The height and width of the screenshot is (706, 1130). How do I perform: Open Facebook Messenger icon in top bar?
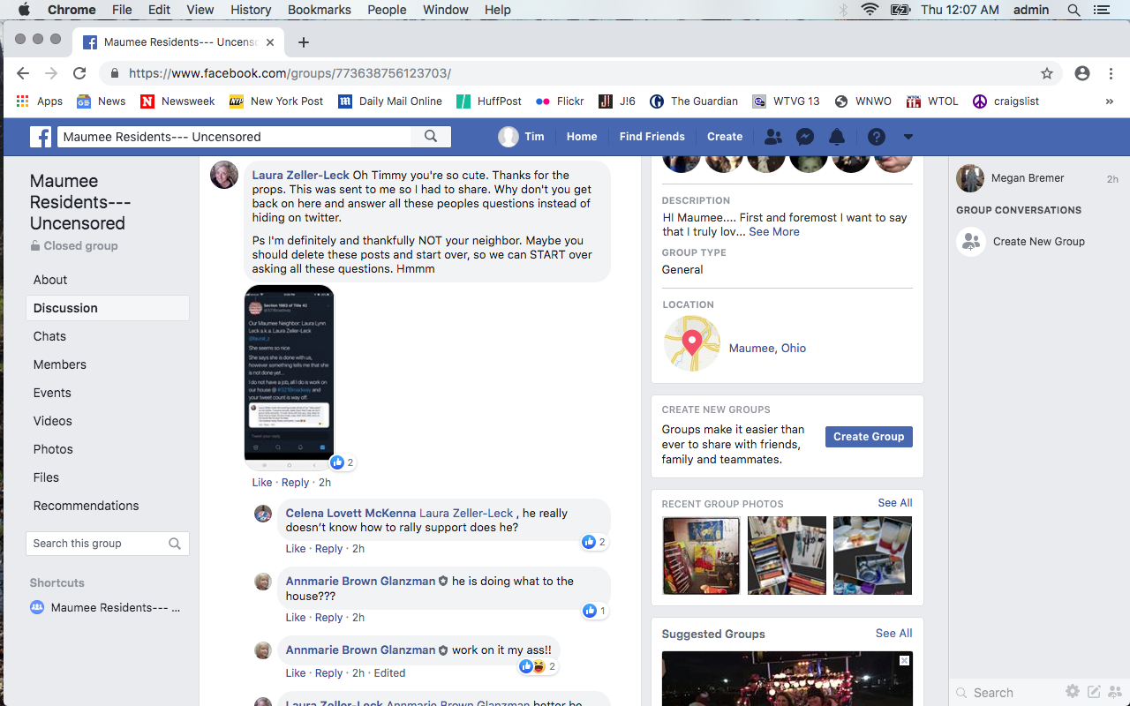click(x=804, y=137)
